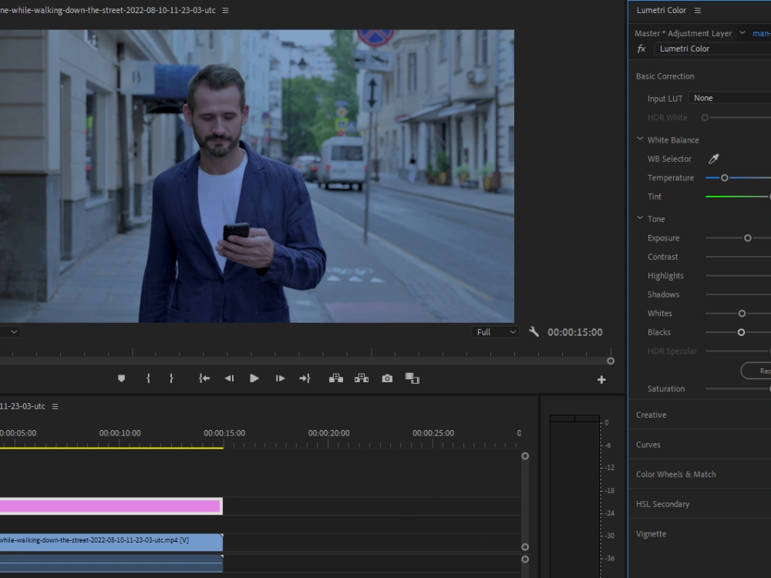Click the Highlights slider track

tap(738, 276)
